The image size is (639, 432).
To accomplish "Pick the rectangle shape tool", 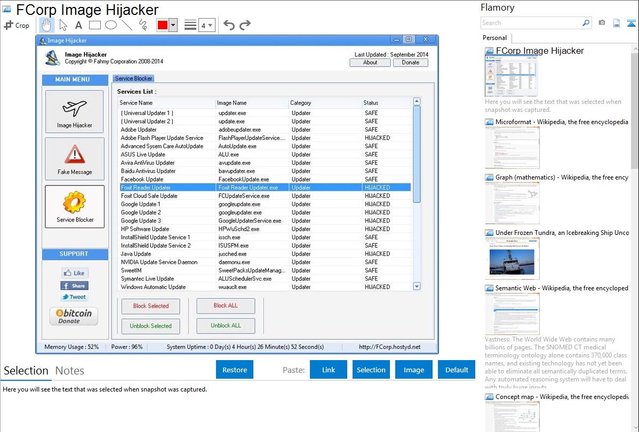I will tap(94, 25).
